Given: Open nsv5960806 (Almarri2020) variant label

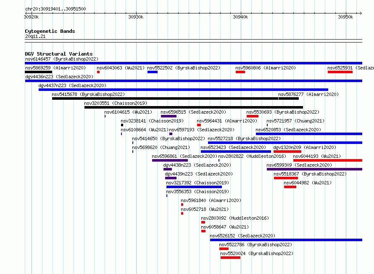Looking at the screenshot, I should point(266,68).
